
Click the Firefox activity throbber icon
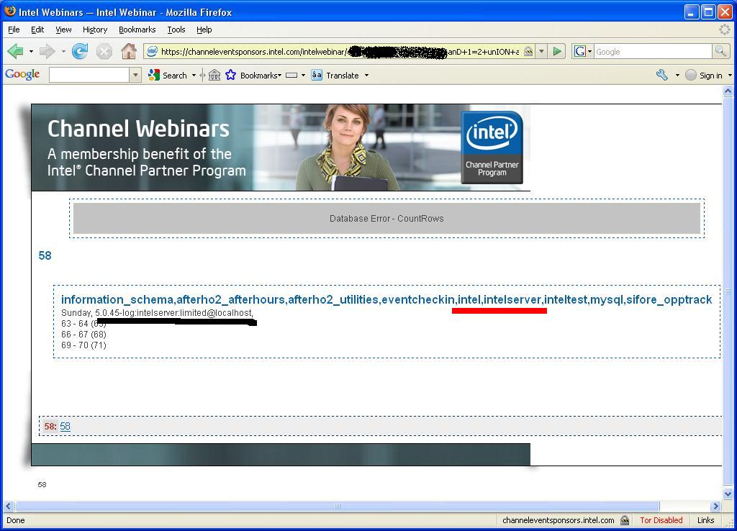[725, 29]
